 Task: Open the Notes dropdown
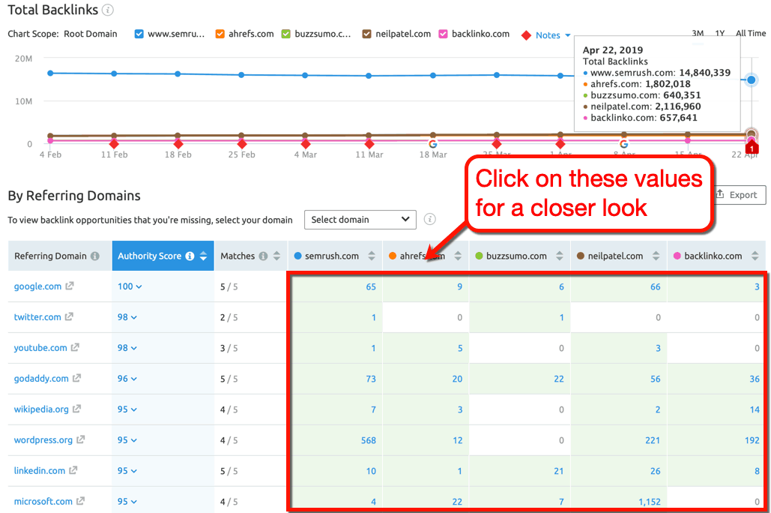(548, 34)
